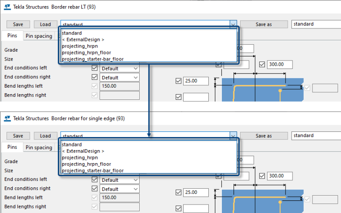The width and height of the screenshot is (341, 213).
Task: Toggle checkbox below 25.00 field in single edge window
Action: (x=178, y=208)
